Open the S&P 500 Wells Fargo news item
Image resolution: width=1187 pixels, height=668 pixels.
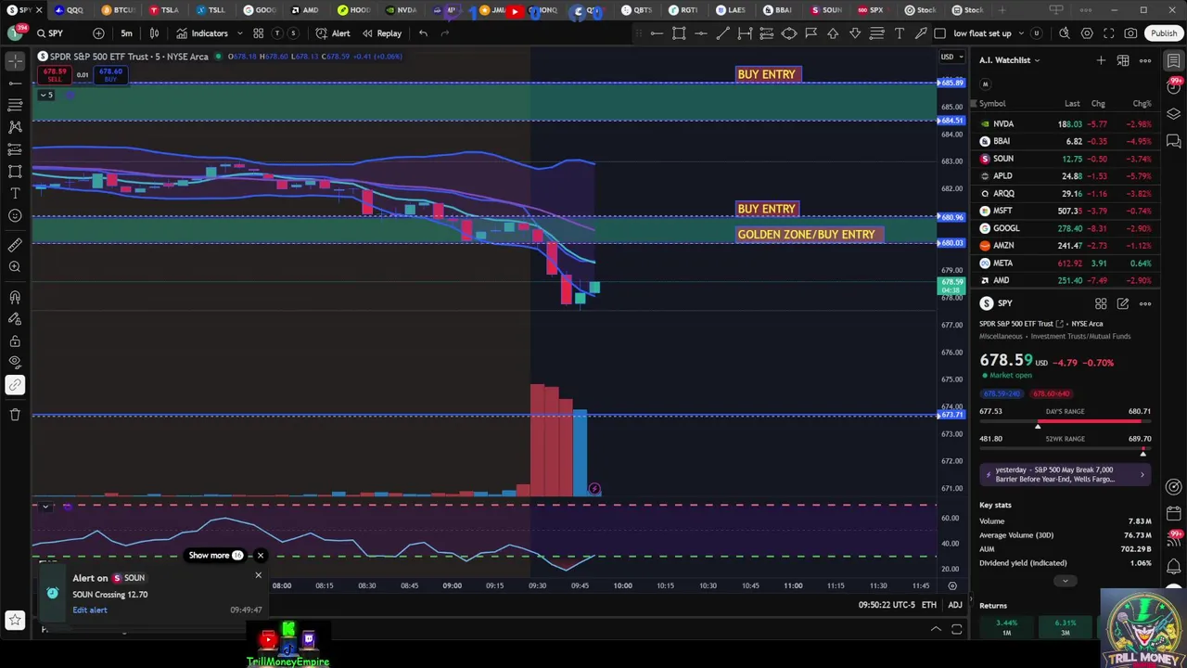[1065, 474]
